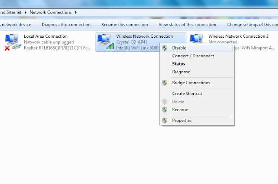This screenshot has width=278, height=184.
Task: Choose Connect / Disconnect menu entry
Action: (x=197, y=56)
